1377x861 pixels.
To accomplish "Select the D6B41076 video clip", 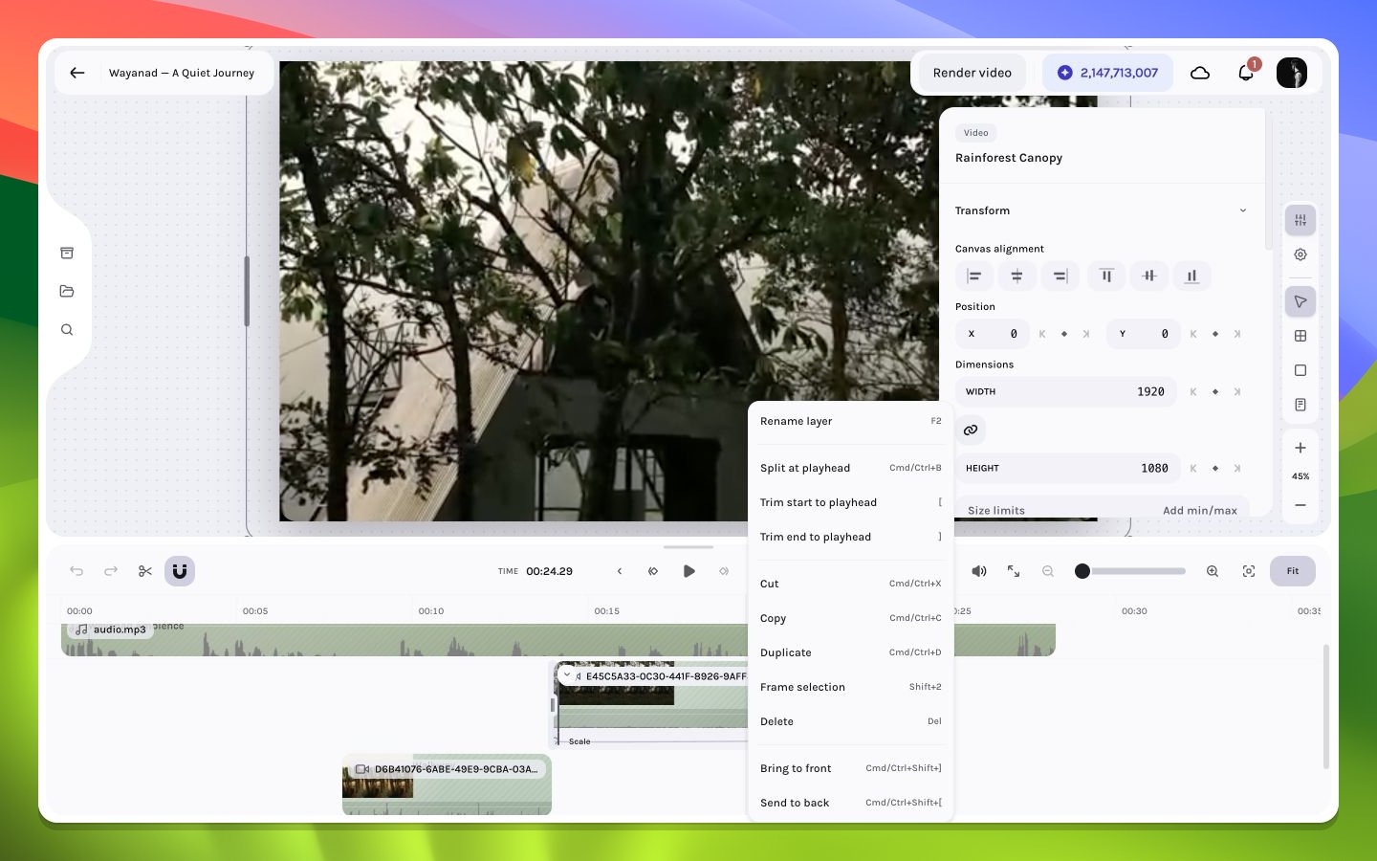I will pos(447,784).
